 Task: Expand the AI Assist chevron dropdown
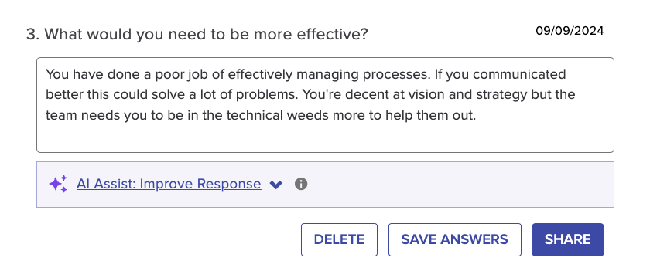pos(275,185)
